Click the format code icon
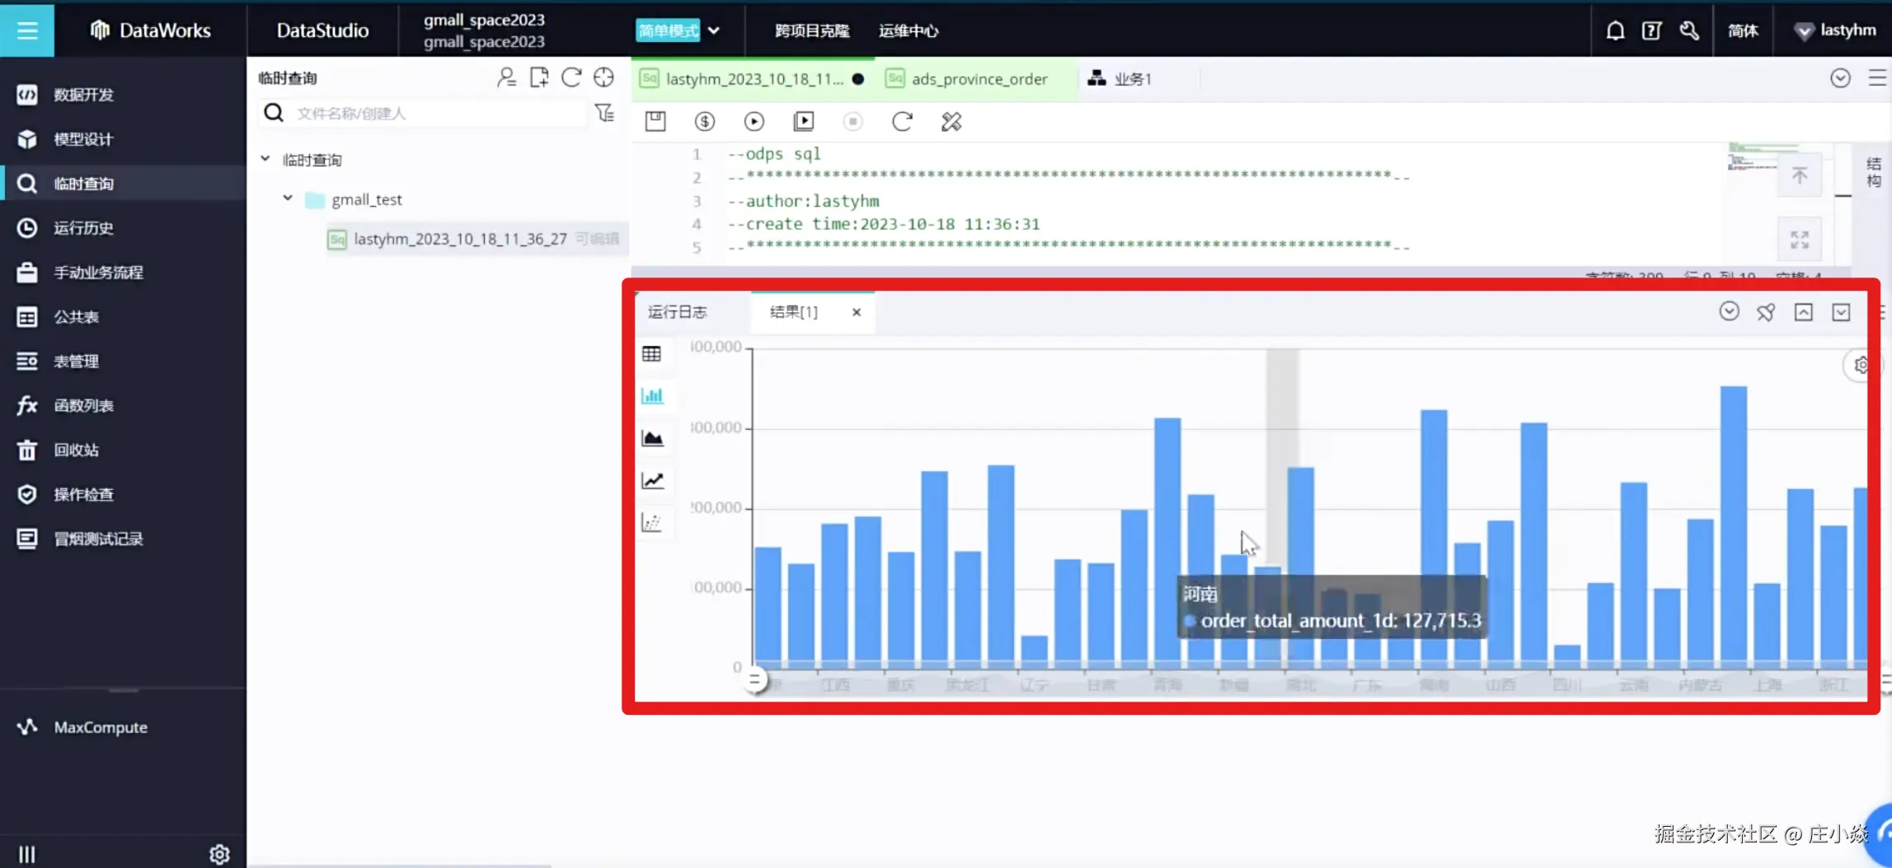 (x=951, y=122)
